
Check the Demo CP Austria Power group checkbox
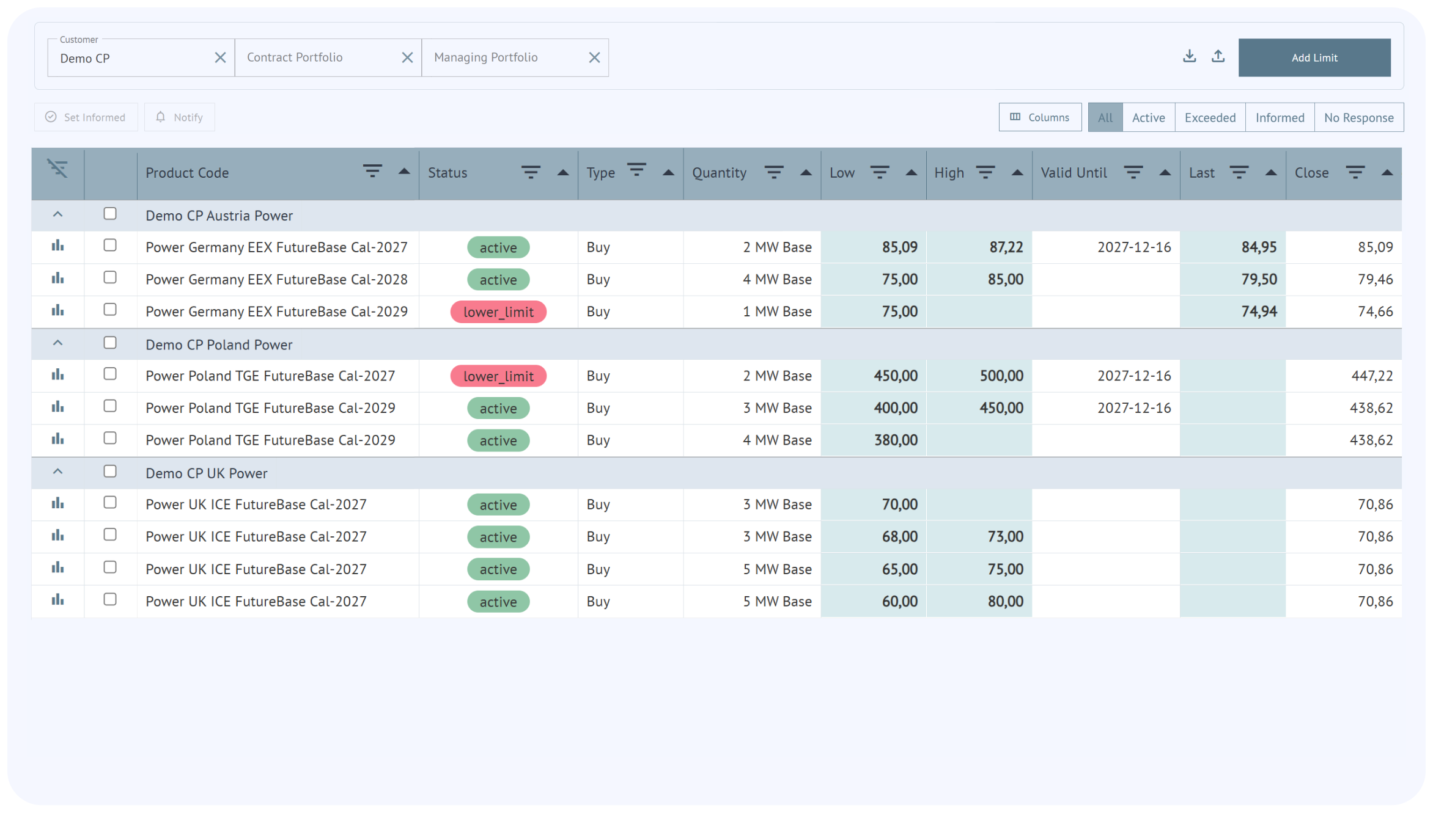110,214
